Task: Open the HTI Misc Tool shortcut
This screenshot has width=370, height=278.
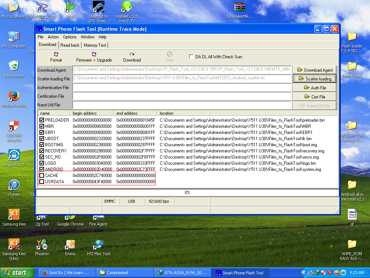Action: coord(98,245)
